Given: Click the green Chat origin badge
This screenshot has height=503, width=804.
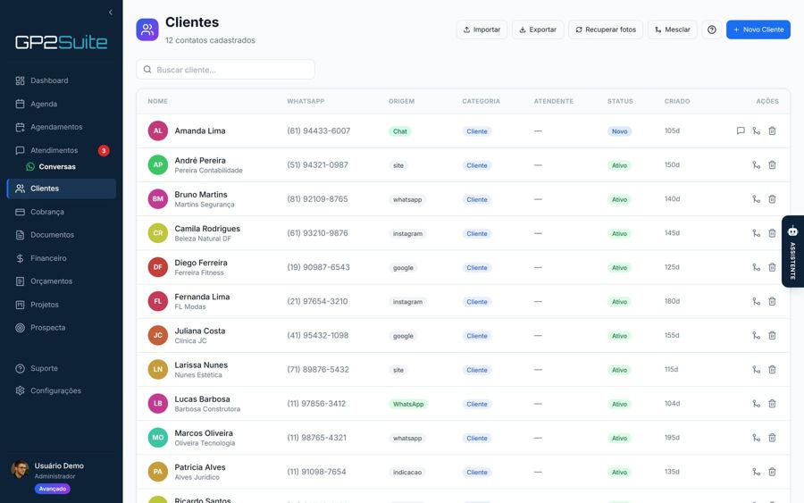Looking at the screenshot, I should click(x=400, y=131).
